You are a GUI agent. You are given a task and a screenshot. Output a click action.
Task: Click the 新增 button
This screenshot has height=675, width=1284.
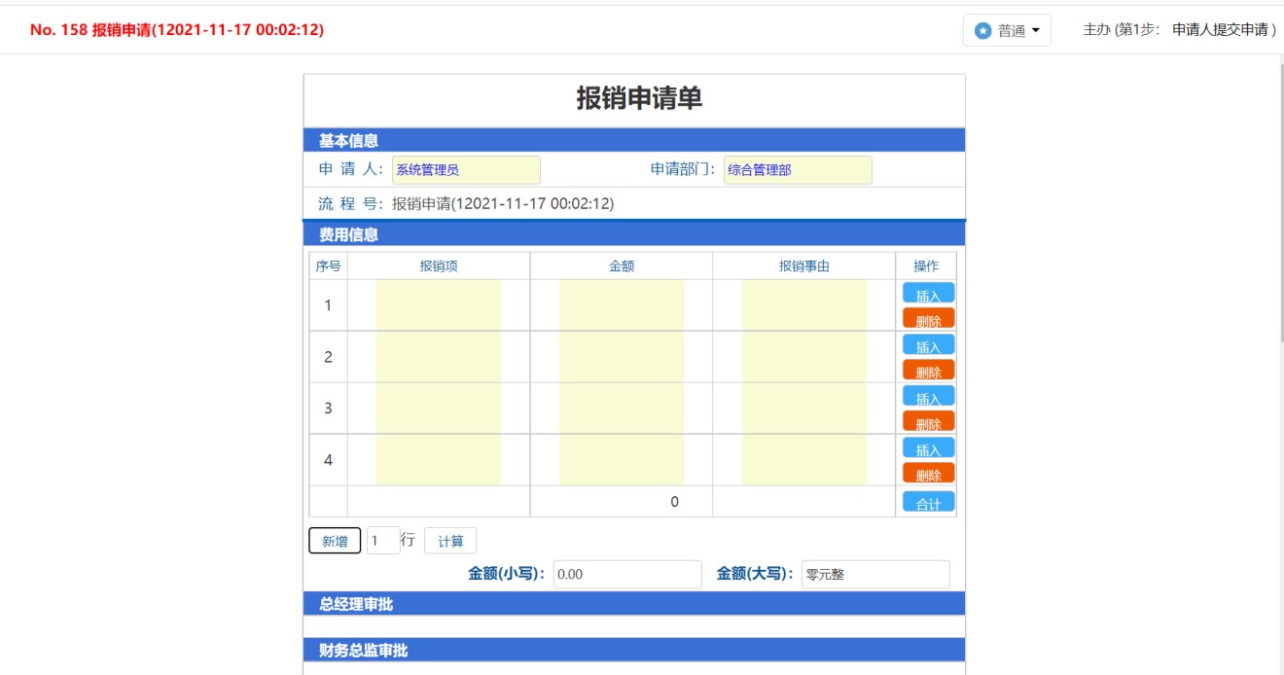[x=335, y=541]
